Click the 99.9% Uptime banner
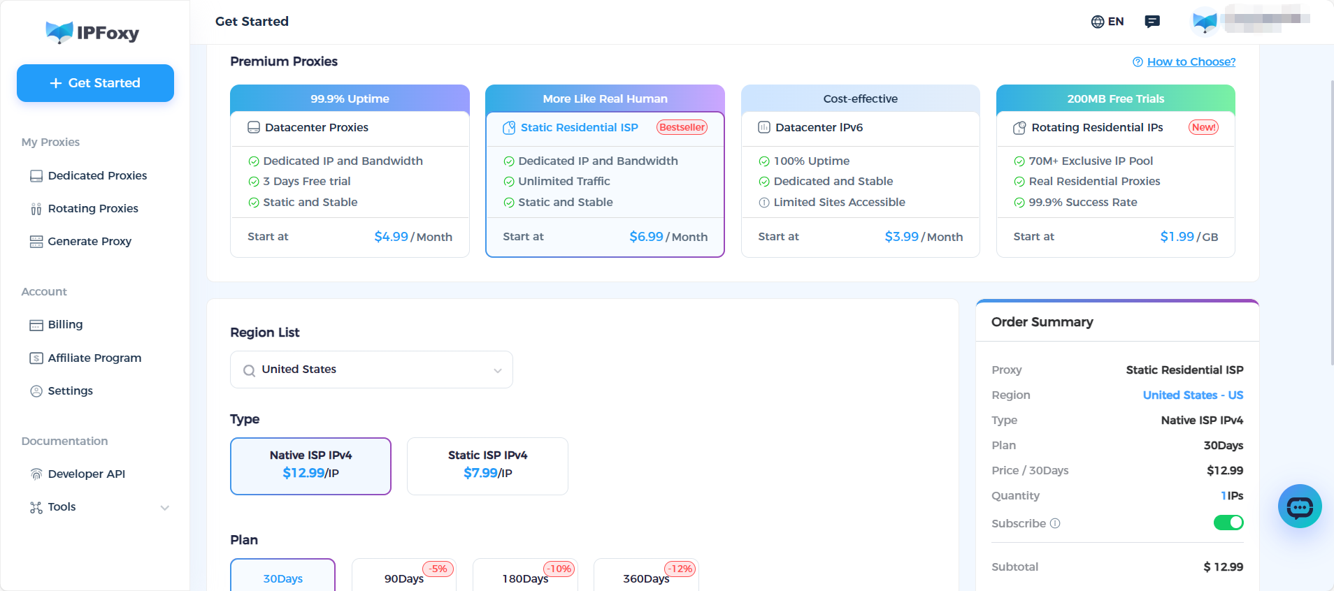The image size is (1334, 591). (350, 98)
